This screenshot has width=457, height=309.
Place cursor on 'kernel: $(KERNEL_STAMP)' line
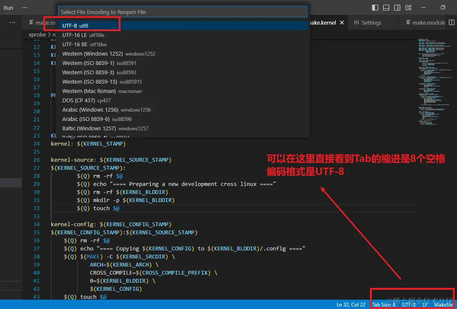click(88, 143)
